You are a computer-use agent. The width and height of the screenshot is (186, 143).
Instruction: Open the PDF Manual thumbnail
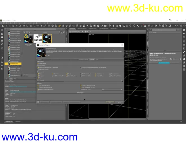pos(38,39)
